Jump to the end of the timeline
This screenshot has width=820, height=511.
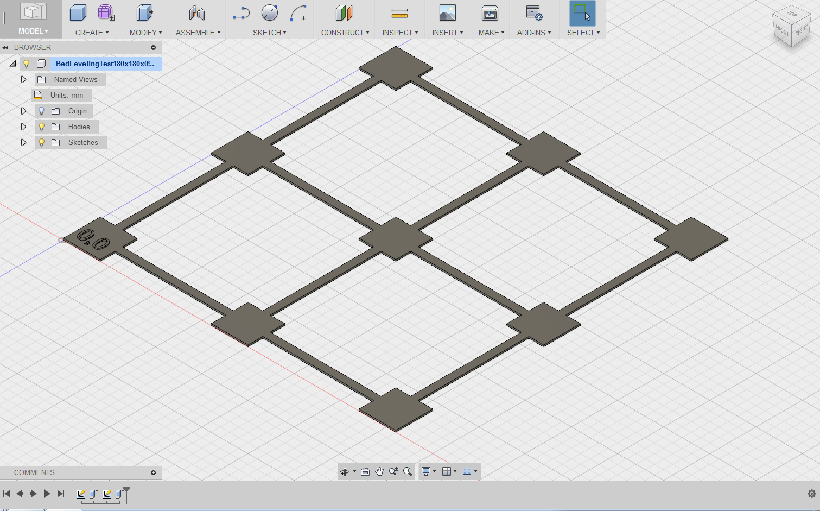pos(61,494)
